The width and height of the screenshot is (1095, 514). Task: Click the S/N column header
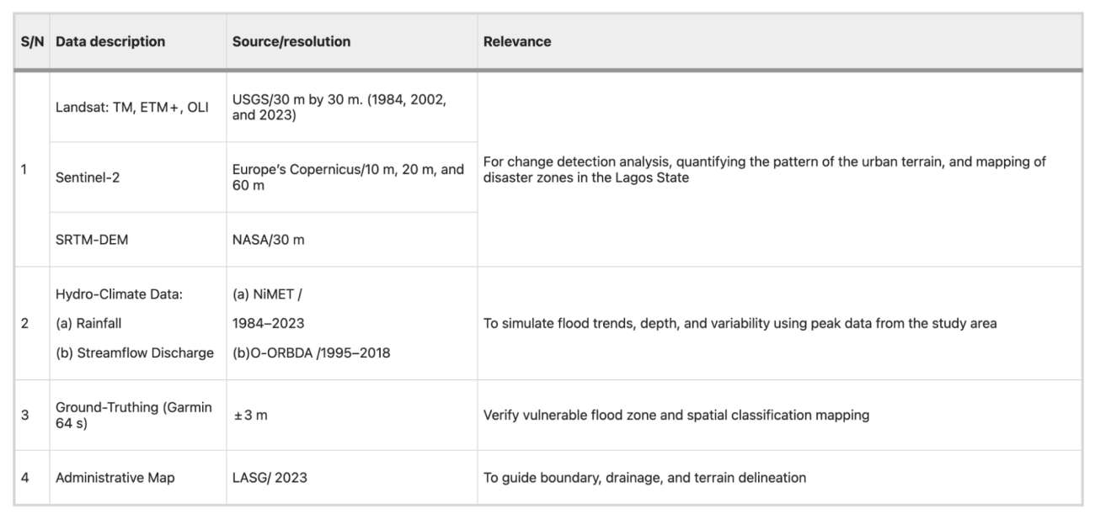32,41
